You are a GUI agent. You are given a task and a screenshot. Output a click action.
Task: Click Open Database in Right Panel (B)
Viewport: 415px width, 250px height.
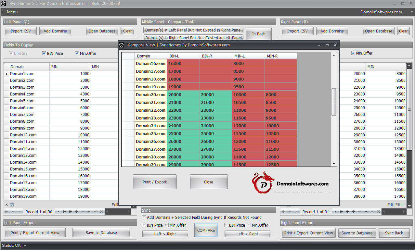coord(379,31)
